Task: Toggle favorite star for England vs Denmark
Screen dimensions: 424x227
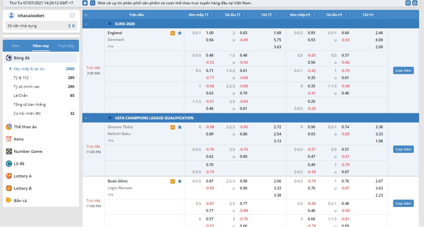Action: pos(180,33)
